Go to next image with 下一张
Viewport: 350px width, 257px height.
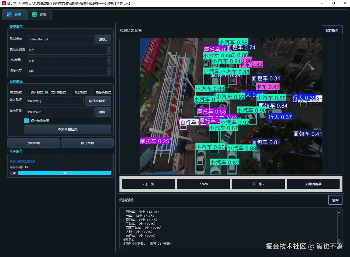(x=258, y=184)
